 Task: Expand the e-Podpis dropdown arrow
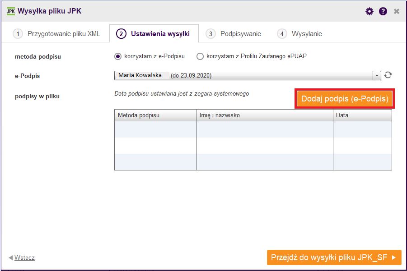pyautogui.click(x=377, y=76)
